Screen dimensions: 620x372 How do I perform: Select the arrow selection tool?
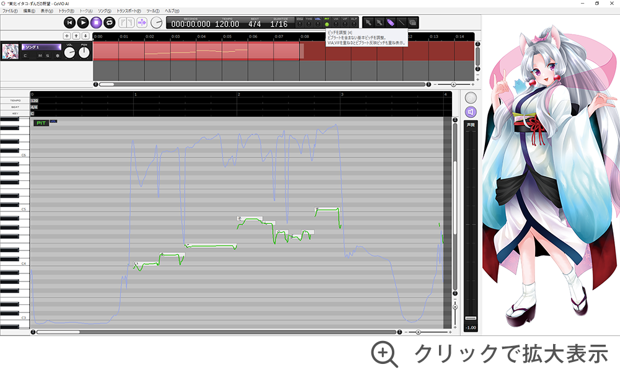tap(368, 22)
